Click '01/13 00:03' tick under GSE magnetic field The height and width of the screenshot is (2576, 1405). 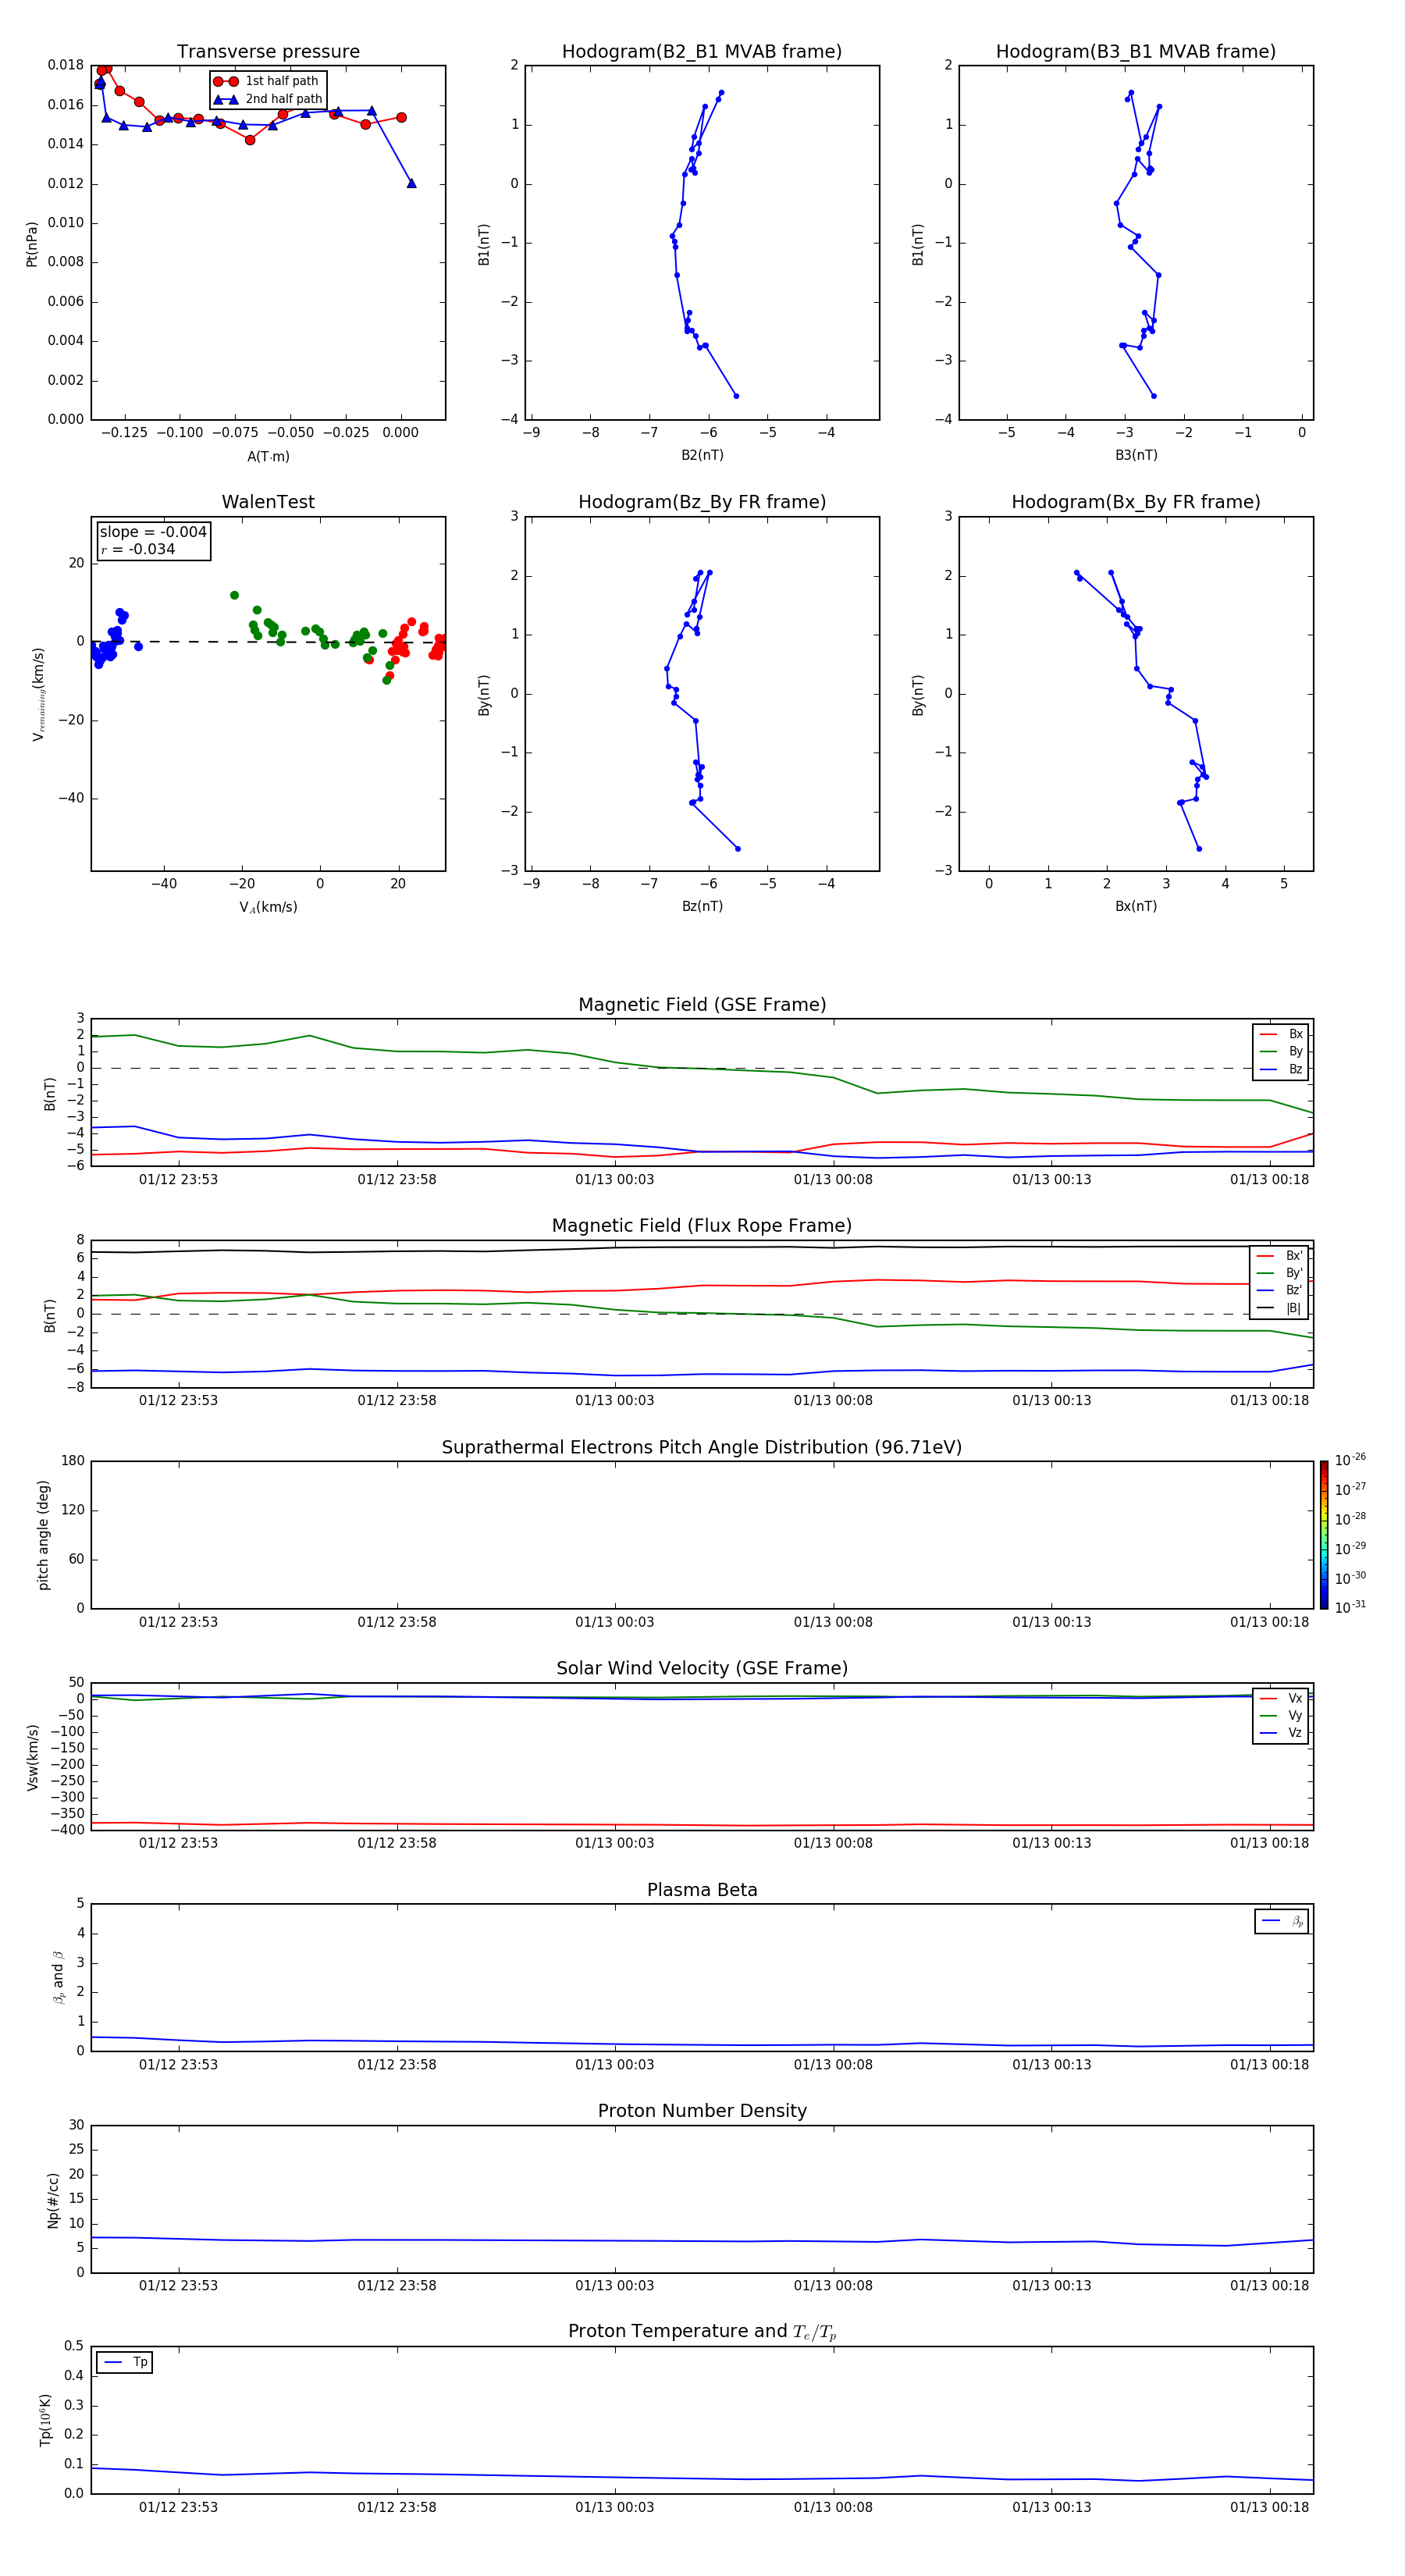tap(615, 1180)
